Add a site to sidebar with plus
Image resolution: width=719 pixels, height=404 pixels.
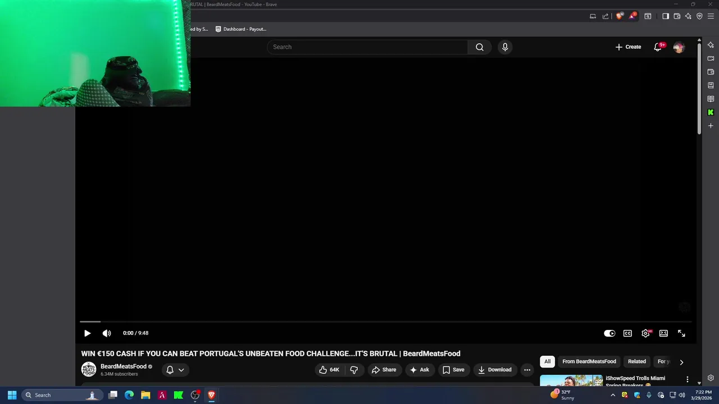click(711, 126)
